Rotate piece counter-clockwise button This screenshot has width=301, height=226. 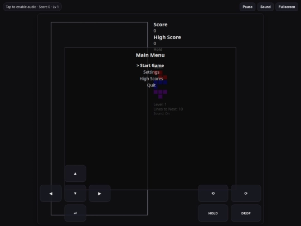point(213,193)
